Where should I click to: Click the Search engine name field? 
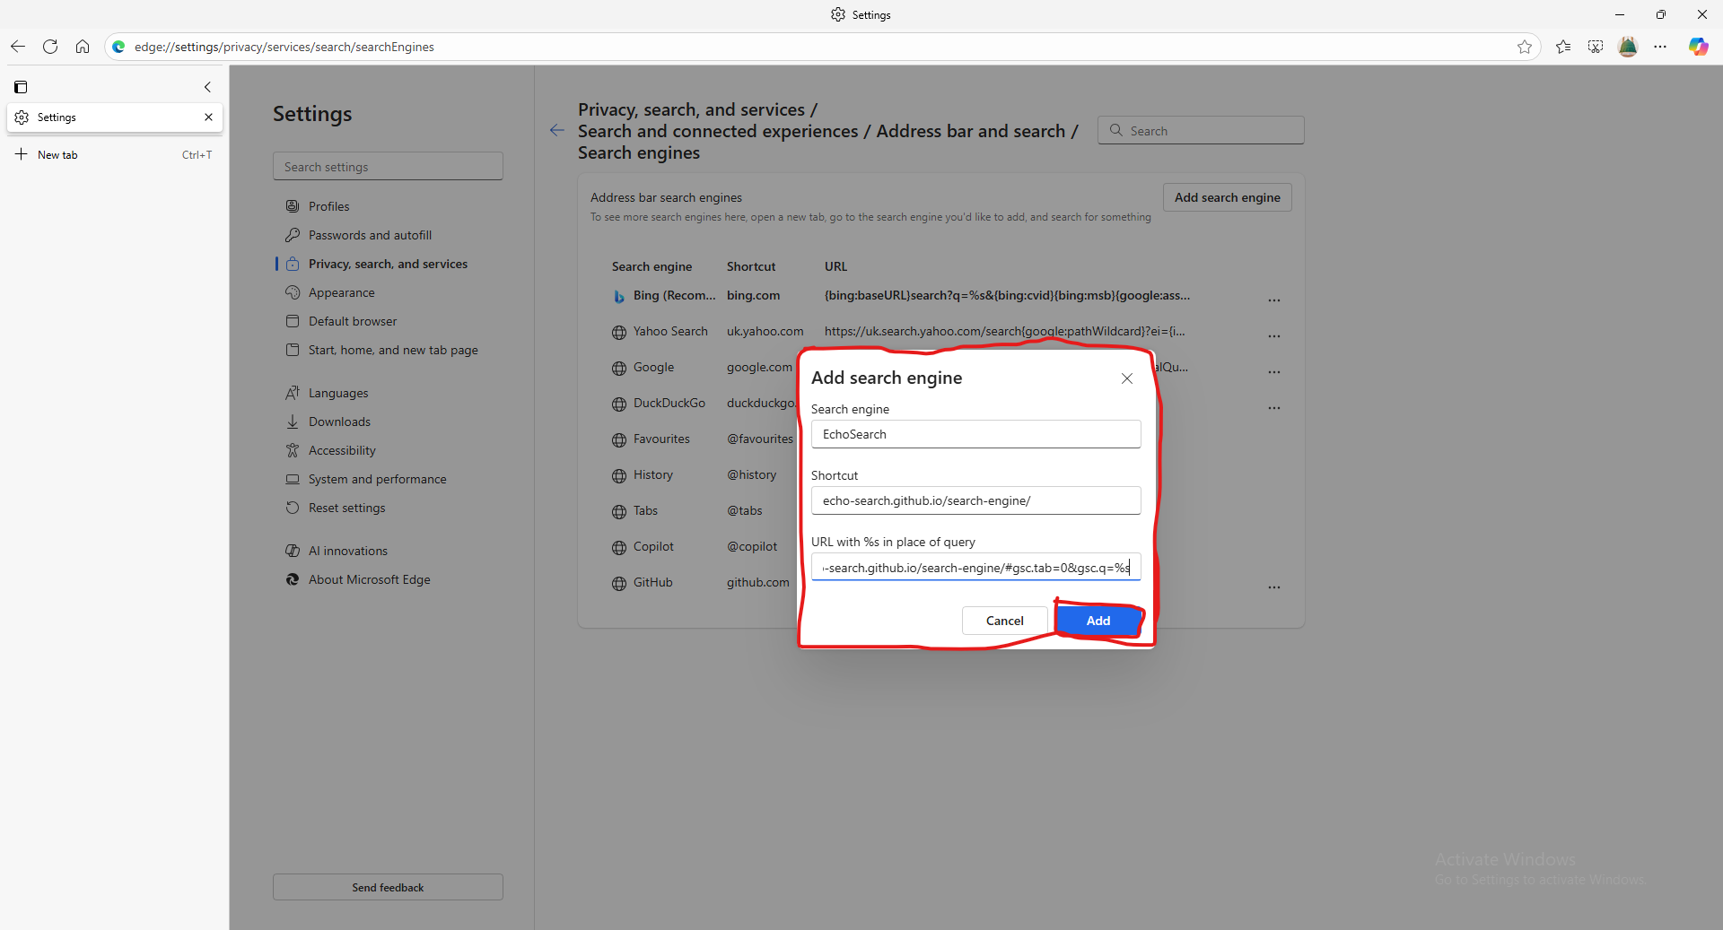pyautogui.click(x=975, y=434)
